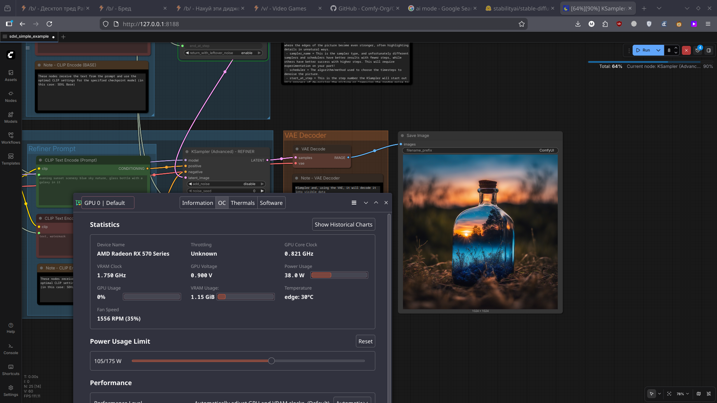Open the 78% zoom level dropdown

tap(683, 394)
